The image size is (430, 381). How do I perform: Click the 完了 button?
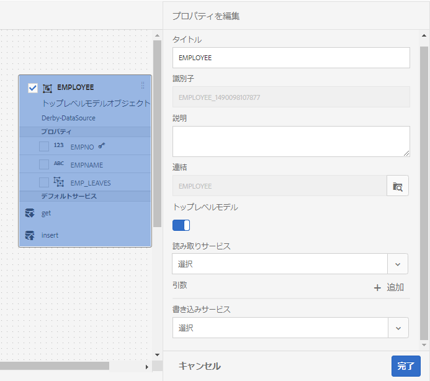pos(406,366)
